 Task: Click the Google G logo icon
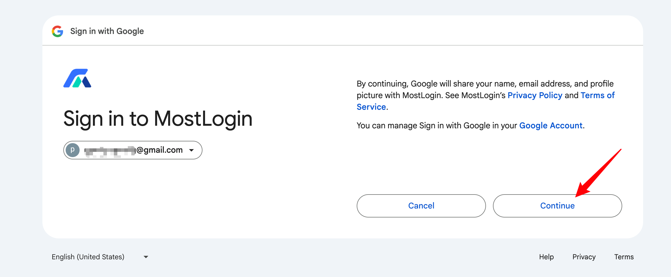pyautogui.click(x=58, y=31)
